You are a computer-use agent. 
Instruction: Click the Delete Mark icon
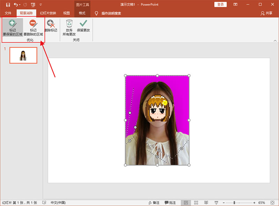coord(51,27)
